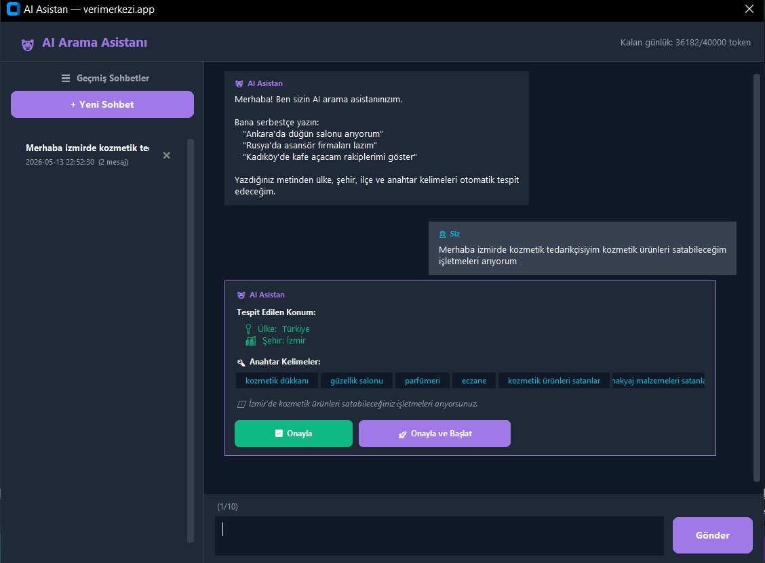Delete the saved chat with its X icon
The width and height of the screenshot is (765, 563).
[x=166, y=155]
